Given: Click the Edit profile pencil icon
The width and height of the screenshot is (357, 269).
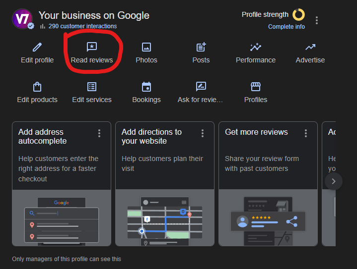Looking at the screenshot, I should coord(37,47).
